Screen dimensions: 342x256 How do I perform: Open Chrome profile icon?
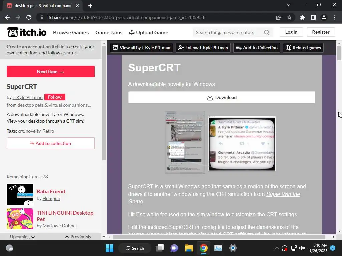pyautogui.click(x=324, y=17)
